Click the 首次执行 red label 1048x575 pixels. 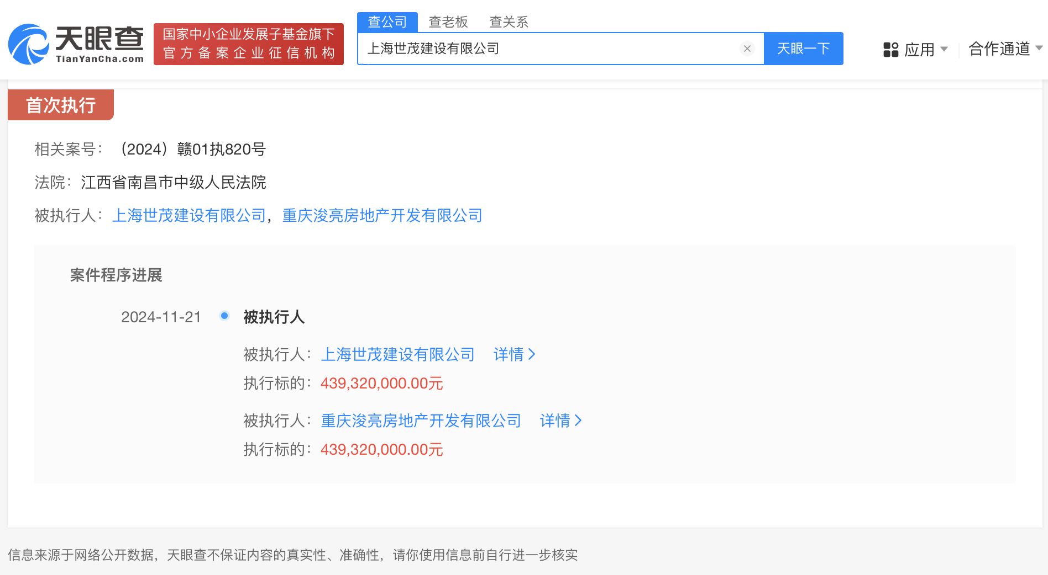(x=61, y=105)
